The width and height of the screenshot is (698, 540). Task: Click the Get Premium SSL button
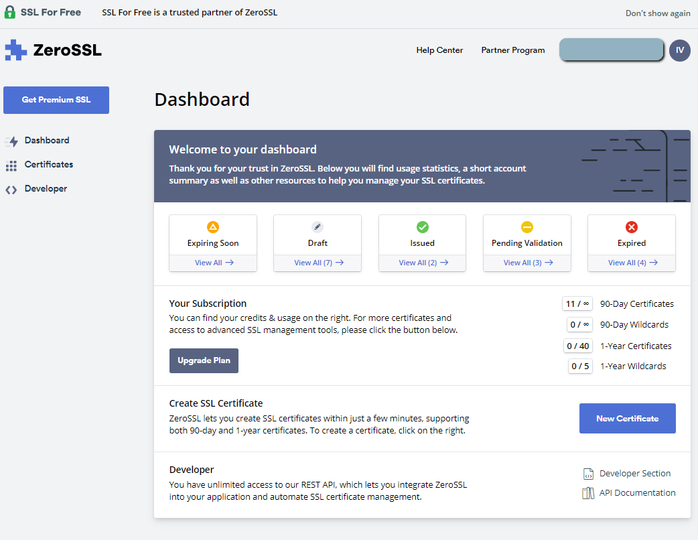(x=56, y=100)
